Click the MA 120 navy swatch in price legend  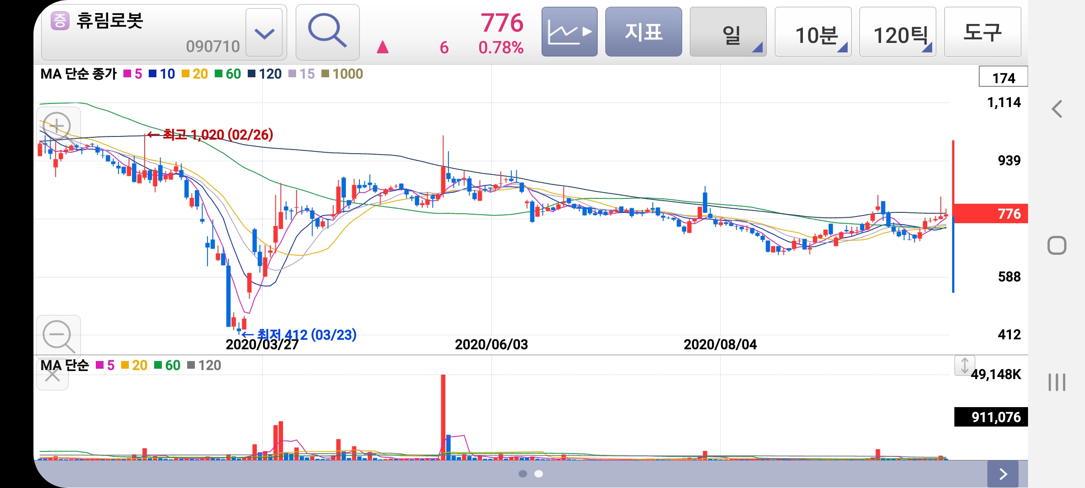pyautogui.click(x=252, y=74)
